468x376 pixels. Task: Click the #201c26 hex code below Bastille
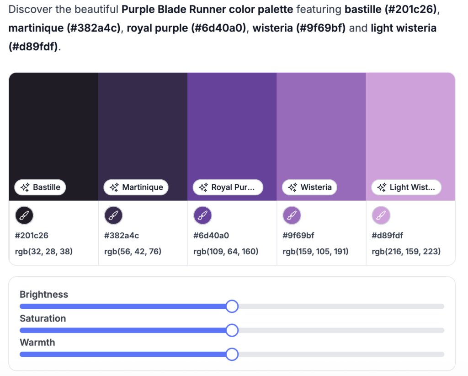[32, 236]
